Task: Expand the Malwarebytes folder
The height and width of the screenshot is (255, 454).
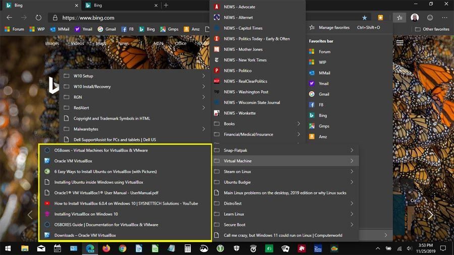Action: click(x=135, y=129)
